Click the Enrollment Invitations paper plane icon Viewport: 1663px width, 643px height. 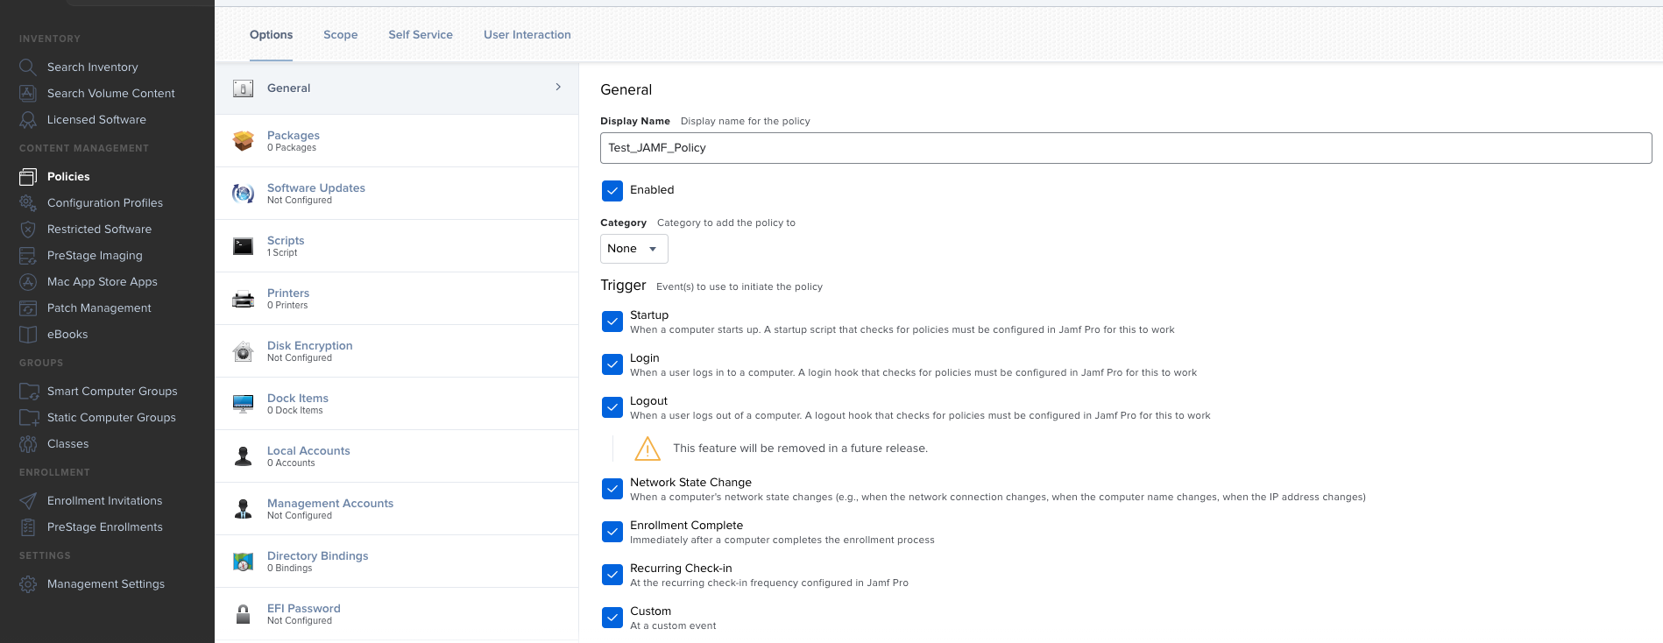click(x=28, y=500)
